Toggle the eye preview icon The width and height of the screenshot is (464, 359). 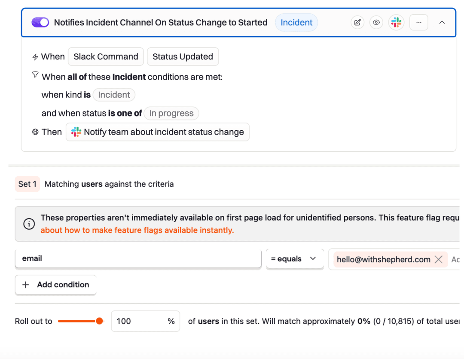(376, 22)
